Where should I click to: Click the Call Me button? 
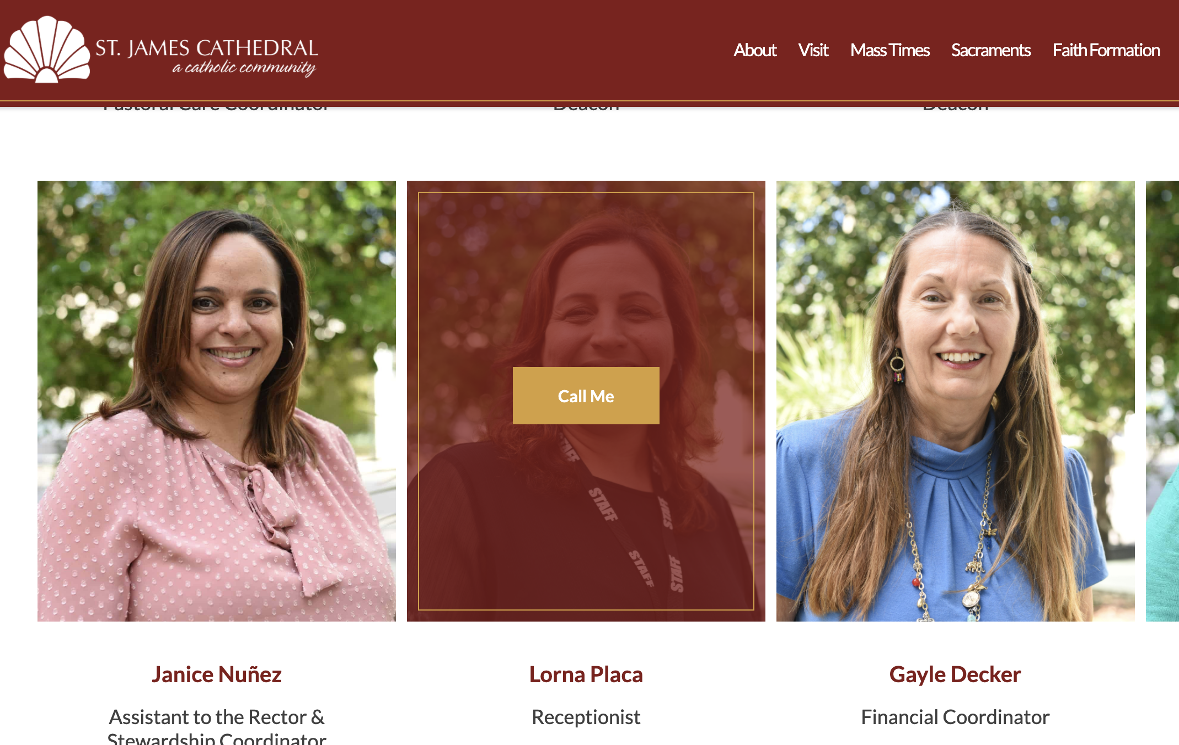[586, 396]
